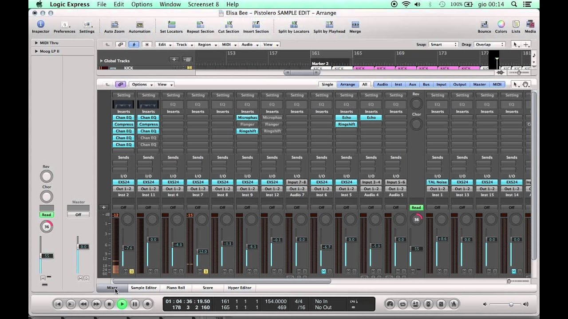568x319 pixels.
Task: Open the Arrange area's Track menu
Action: pos(184,44)
